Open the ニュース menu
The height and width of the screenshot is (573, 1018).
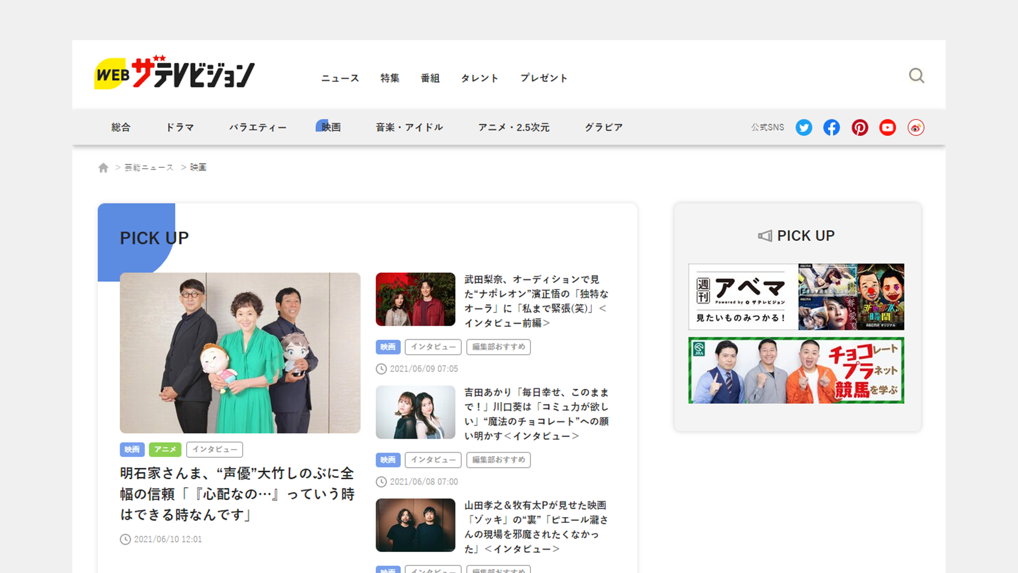tap(340, 78)
